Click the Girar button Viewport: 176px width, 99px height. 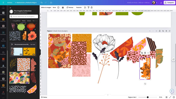[54, 7]
